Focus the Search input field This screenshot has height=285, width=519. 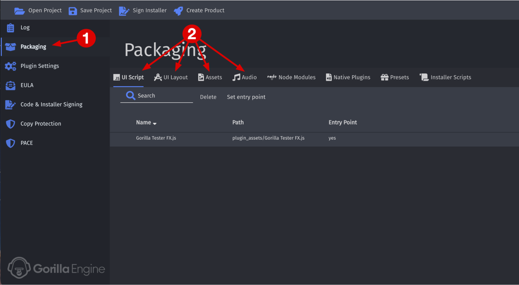pyautogui.click(x=157, y=96)
